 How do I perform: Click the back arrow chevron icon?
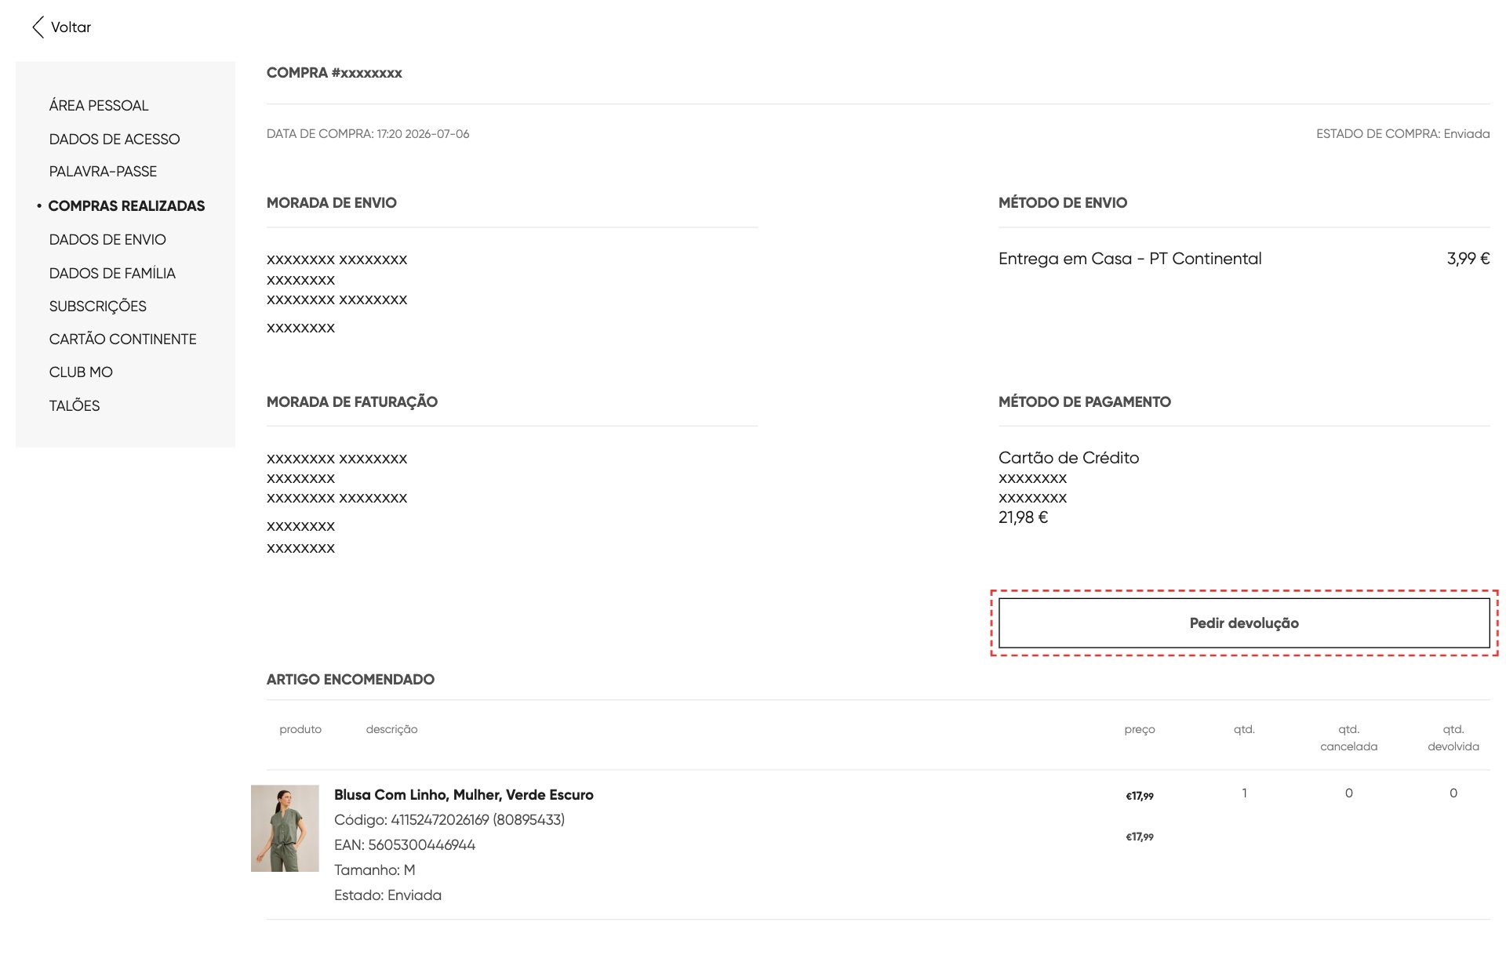pyautogui.click(x=38, y=27)
